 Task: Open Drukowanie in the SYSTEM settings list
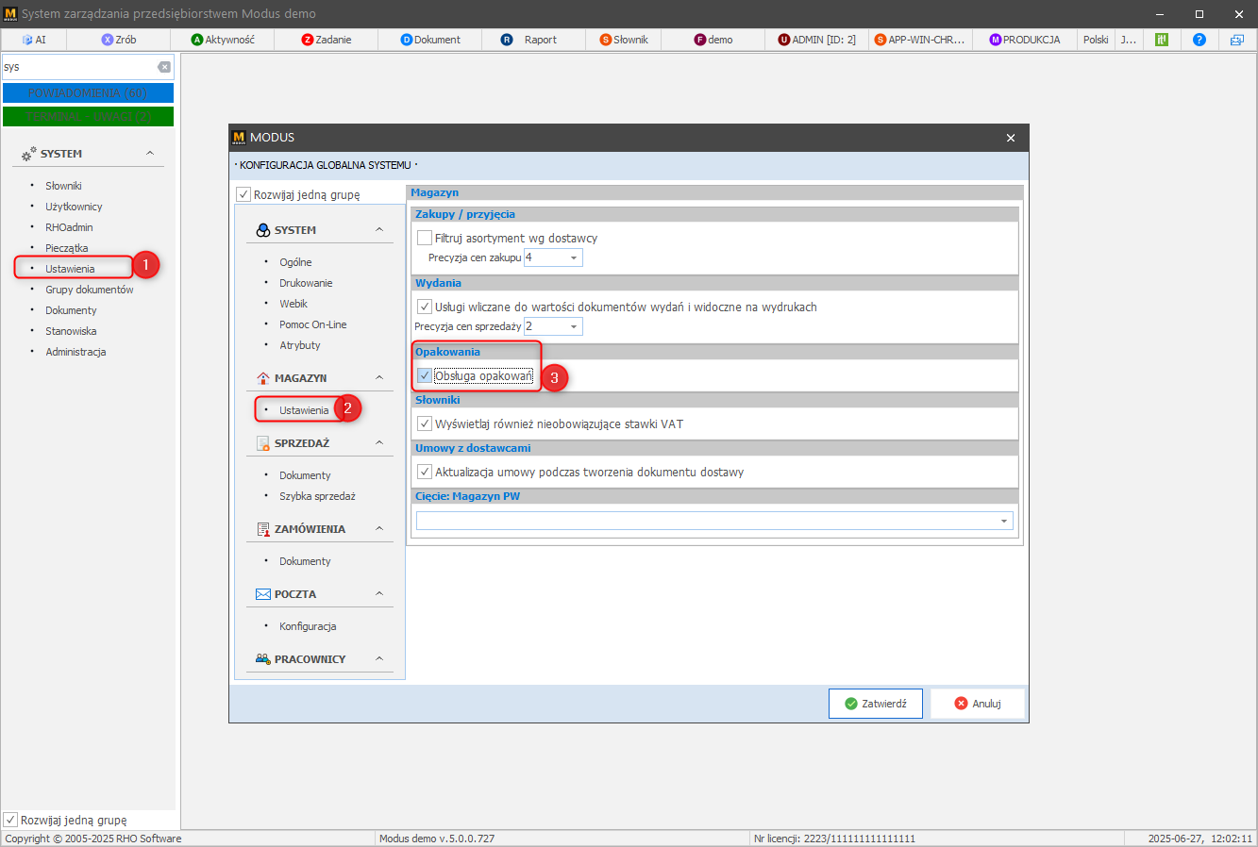pyautogui.click(x=306, y=283)
